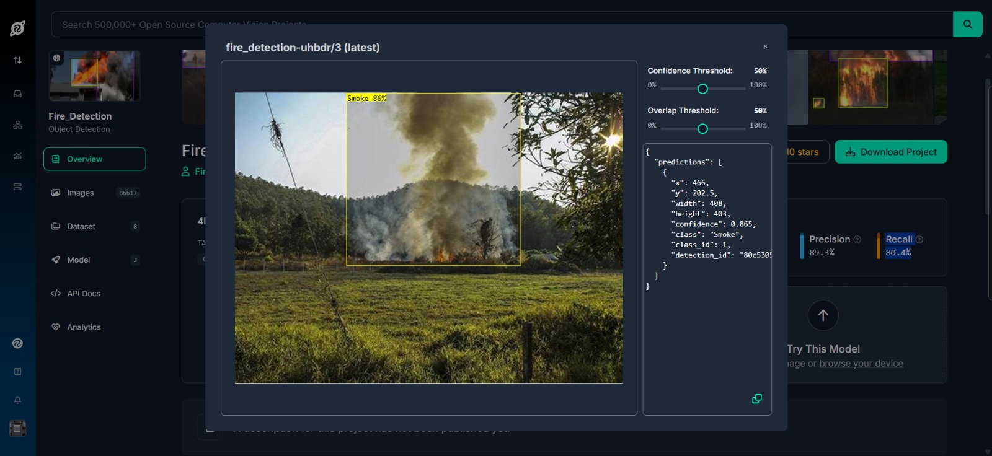
Task: Click the circular swirl icon in left rail
Action: (17, 343)
